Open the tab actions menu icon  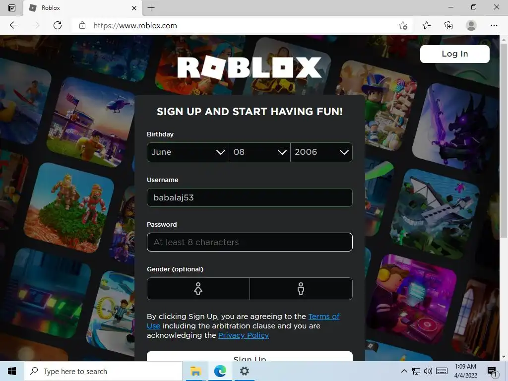point(12,8)
